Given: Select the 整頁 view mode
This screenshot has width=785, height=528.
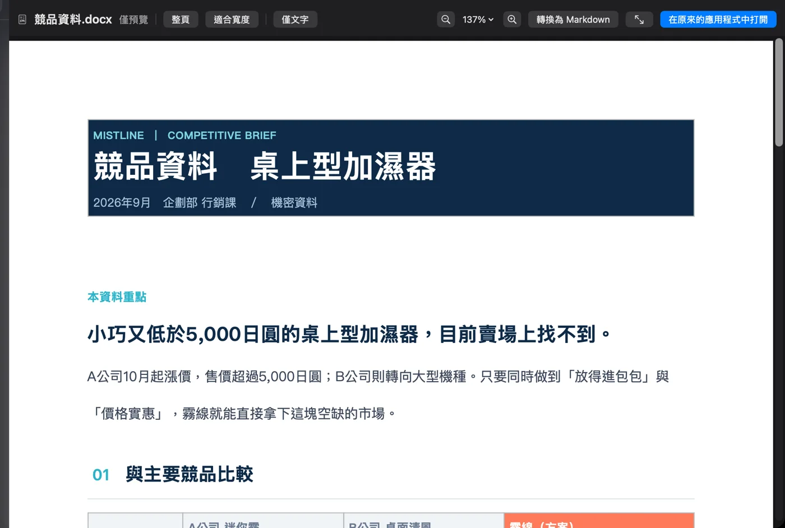Looking at the screenshot, I should (x=181, y=20).
